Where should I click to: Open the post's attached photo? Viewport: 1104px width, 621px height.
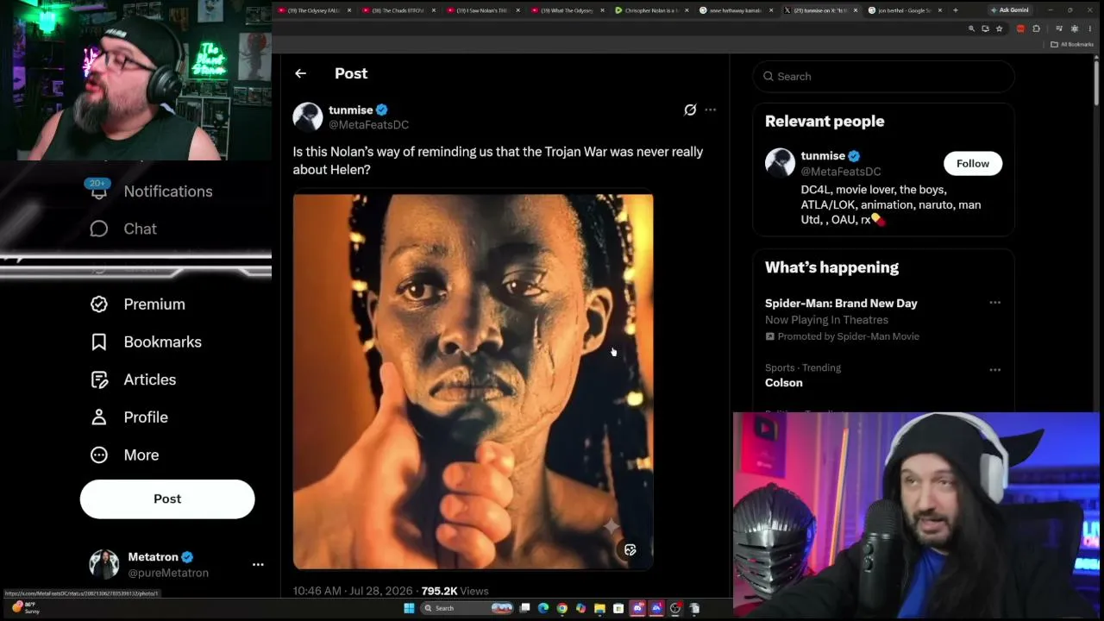pos(473,381)
